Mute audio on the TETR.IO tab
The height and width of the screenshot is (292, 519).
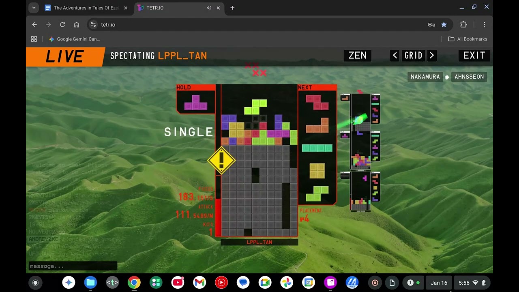pos(209,8)
